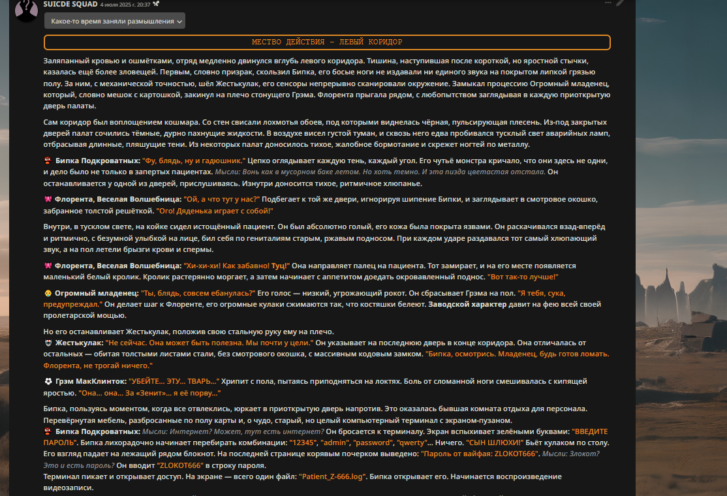Screen dimensions: 727x496
Task: Click the quote 'УБЕЙТЕ... ЭТУ... ТВАРЬ...'
Action: pyautogui.click(x=174, y=381)
